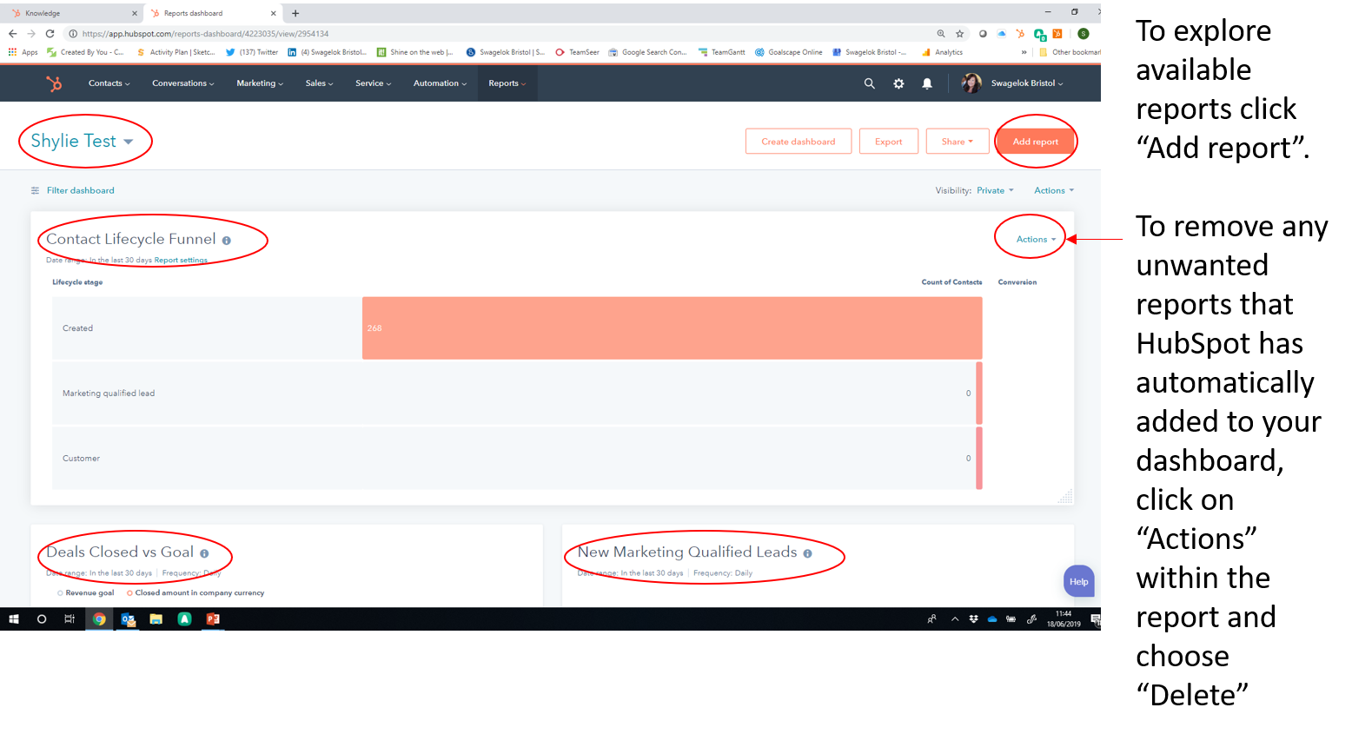1352x734 pixels.
Task: Click the taskbar Cortana search circle
Action: pos(42,619)
